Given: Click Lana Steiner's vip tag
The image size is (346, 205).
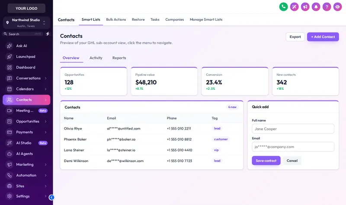Looking at the screenshot, I should pyautogui.click(x=216, y=150).
